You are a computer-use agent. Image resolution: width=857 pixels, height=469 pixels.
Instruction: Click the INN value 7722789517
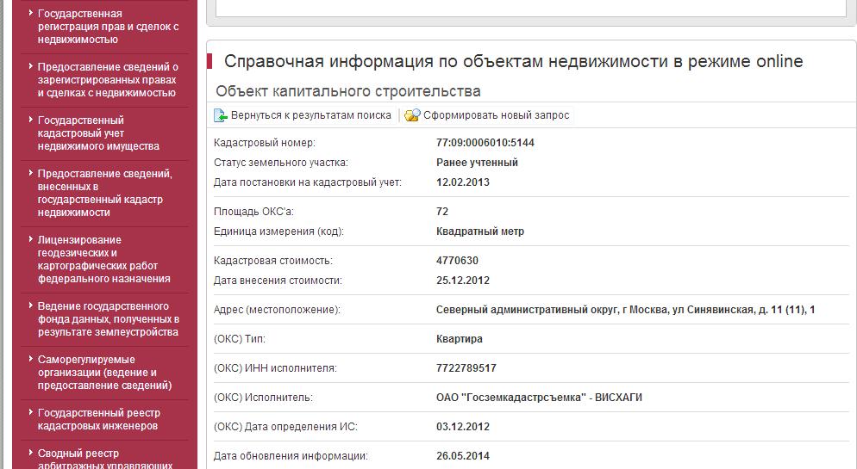(x=466, y=368)
